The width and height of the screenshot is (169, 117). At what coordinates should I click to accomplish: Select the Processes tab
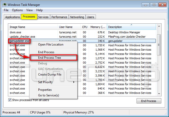click(29, 17)
